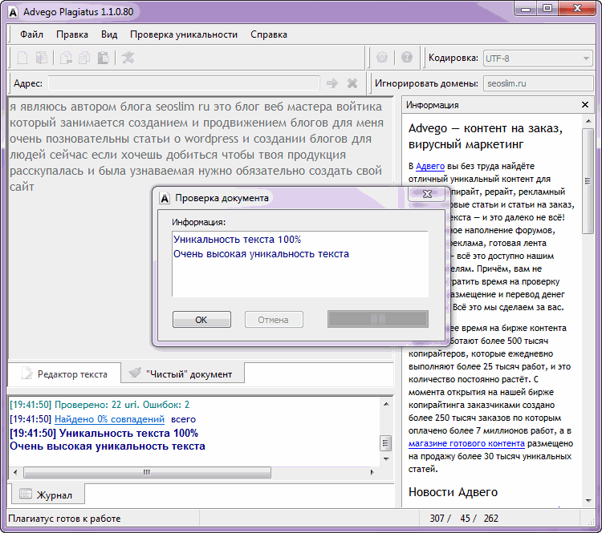Open the Справка menu
The height and width of the screenshot is (533, 602).
pyautogui.click(x=269, y=34)
